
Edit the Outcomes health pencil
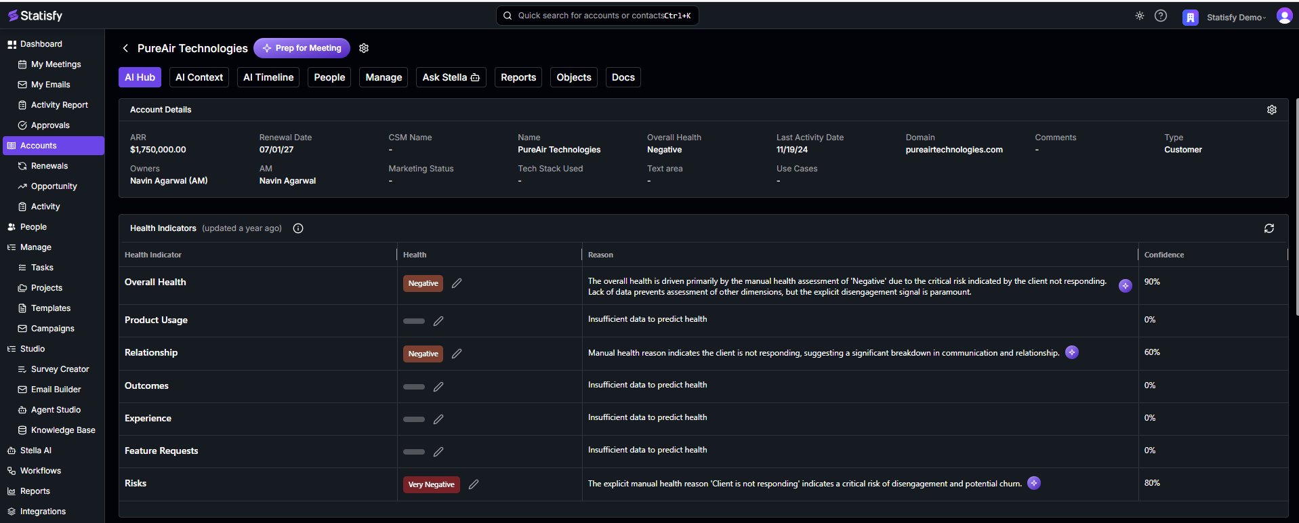[x=438, y=387]
